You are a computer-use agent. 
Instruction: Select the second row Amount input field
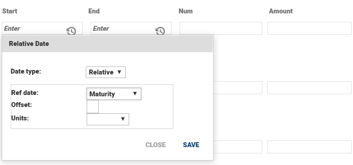click(309, 88)
